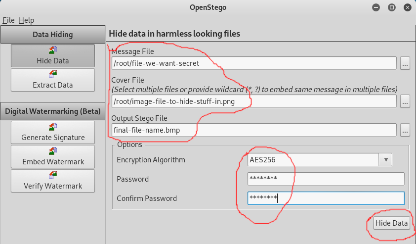Focus the Password field

tap(326, 179)
